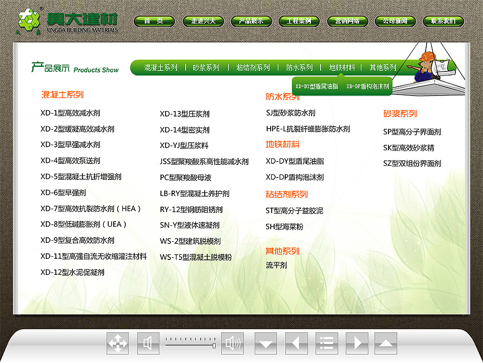Go back a page with the left arrow icon

click(295, 343)
